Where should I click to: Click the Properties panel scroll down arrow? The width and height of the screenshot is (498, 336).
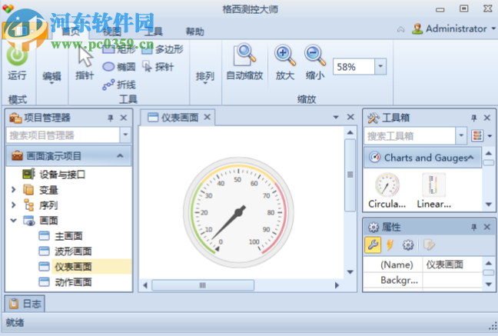click(x=489, y=284)
